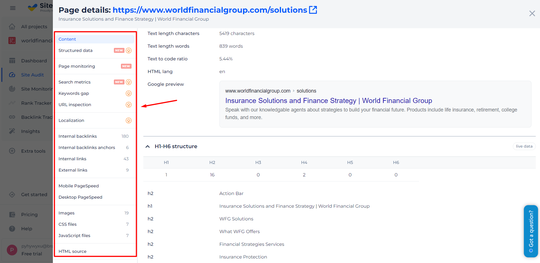
Task: Click 'Financial Strategies Services' heading text
Action: pyautogui.click(x=252, y=244)
